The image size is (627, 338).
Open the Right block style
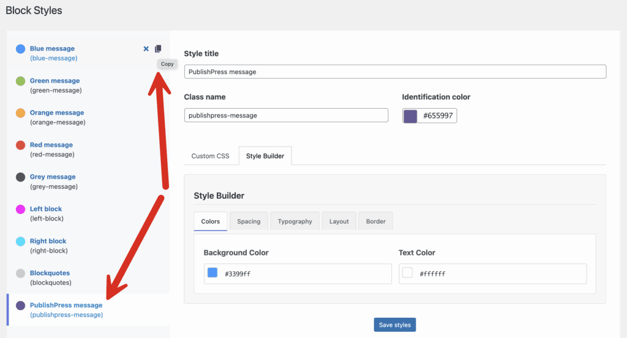(48, 241)
